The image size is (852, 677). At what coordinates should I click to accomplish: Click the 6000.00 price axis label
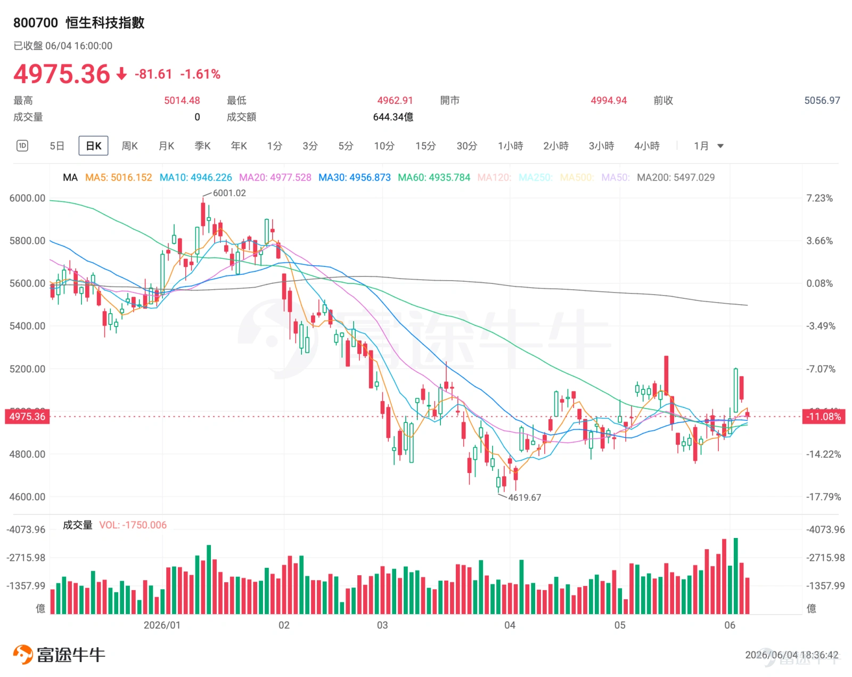(x=27, y=198)
